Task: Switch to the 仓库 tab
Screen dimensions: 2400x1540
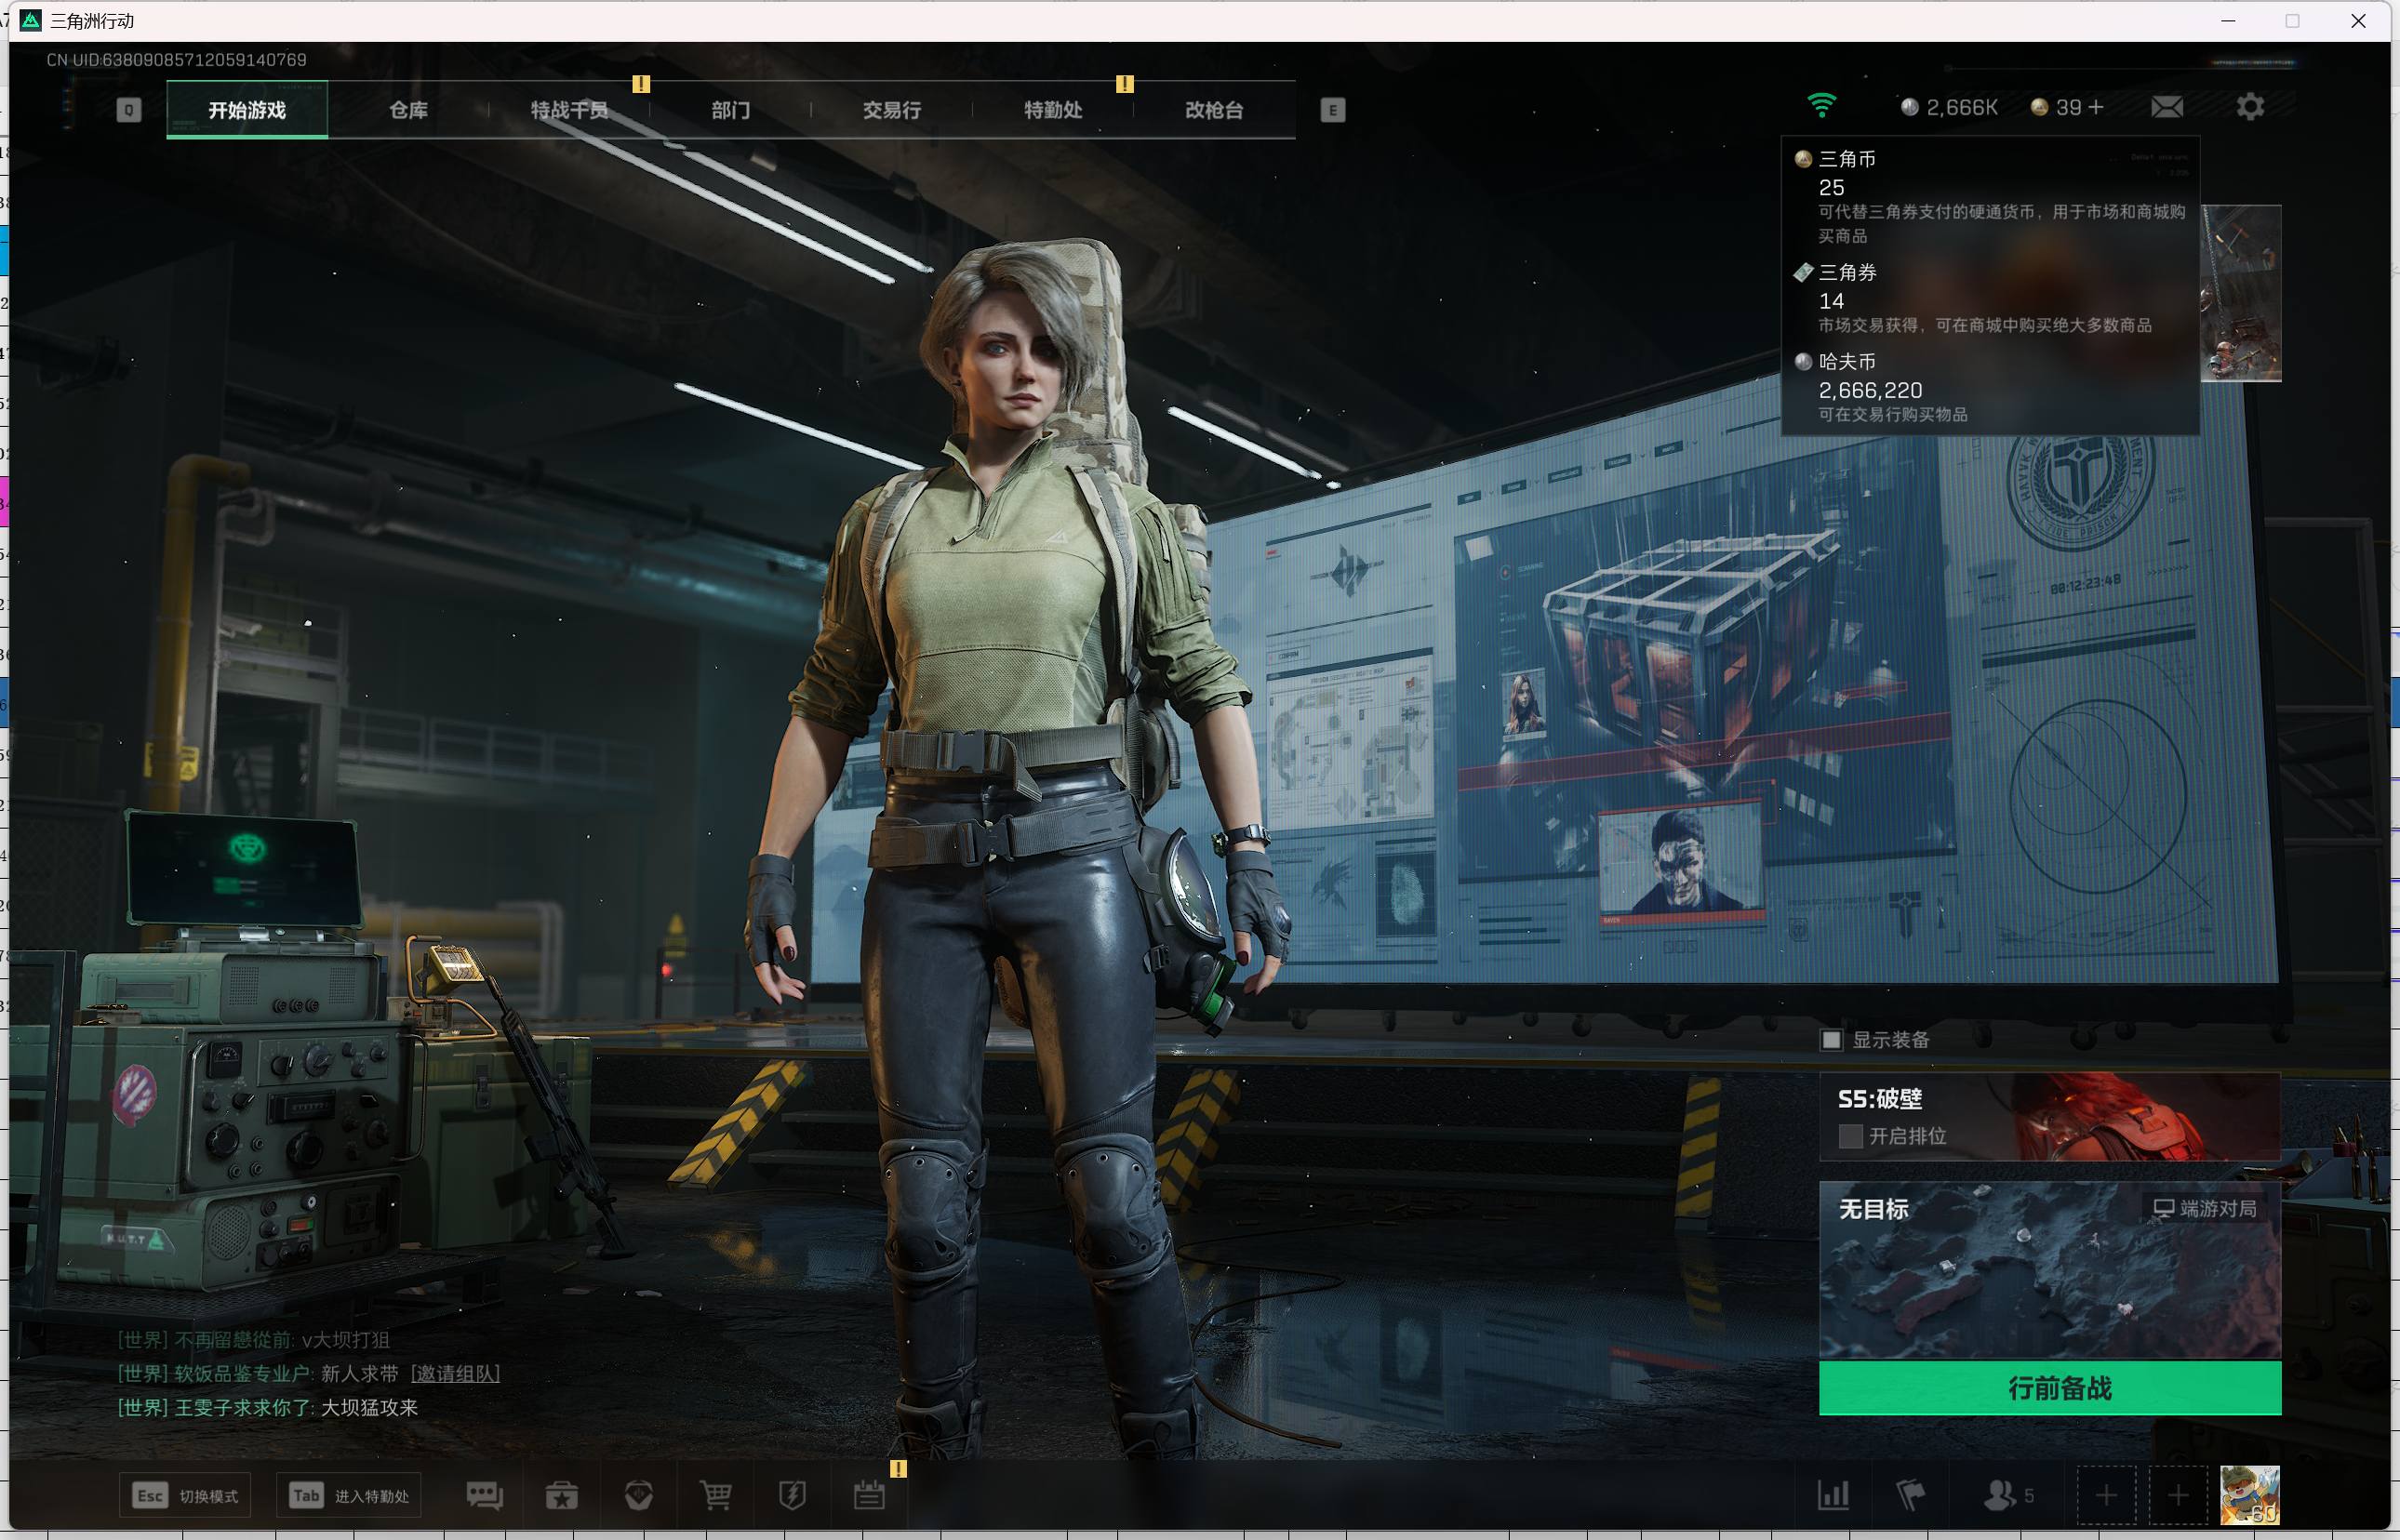Action: [408, 110]
